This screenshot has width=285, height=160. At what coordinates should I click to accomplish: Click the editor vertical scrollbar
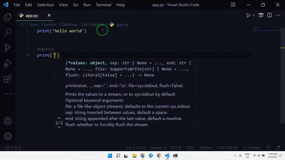[283, 76]
